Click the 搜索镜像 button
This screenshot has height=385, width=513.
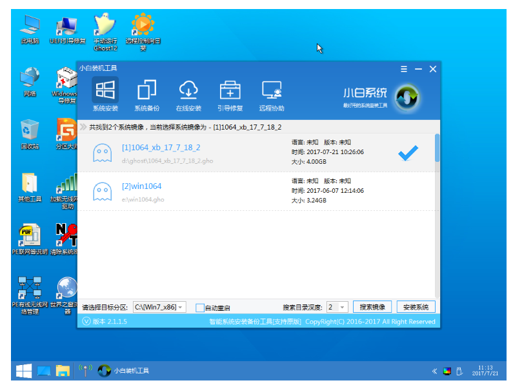pos(372,307)
